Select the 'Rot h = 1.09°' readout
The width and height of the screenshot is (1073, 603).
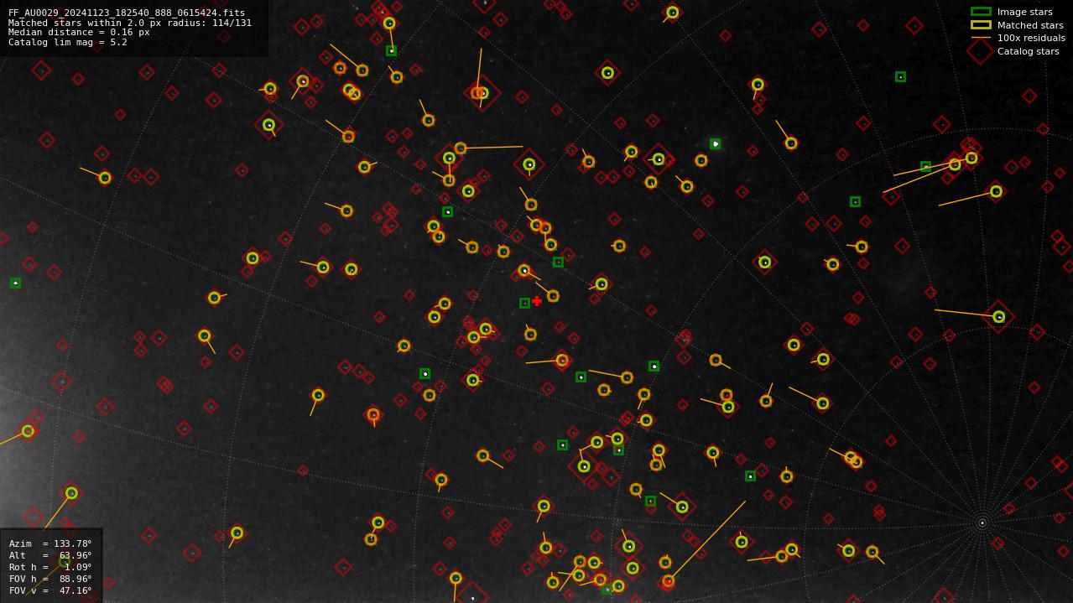(50, 567)
